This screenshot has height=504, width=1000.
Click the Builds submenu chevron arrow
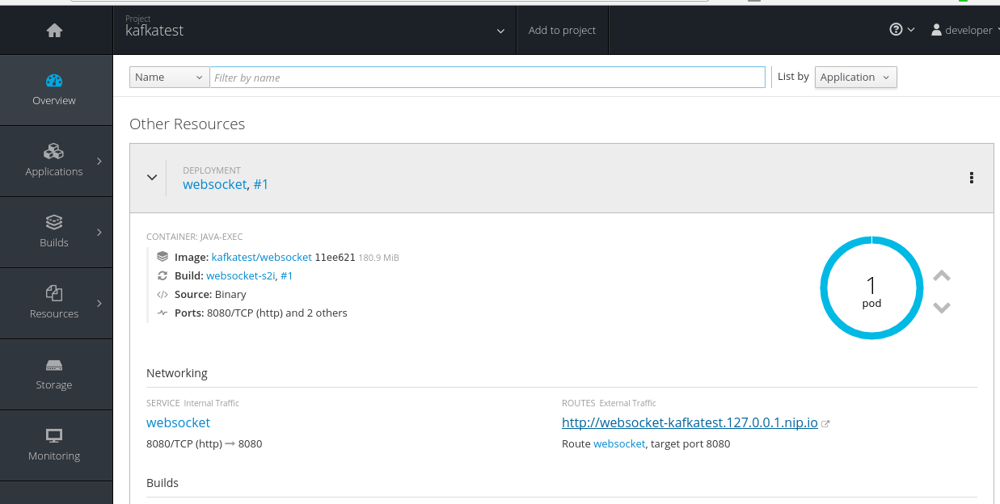99,233
